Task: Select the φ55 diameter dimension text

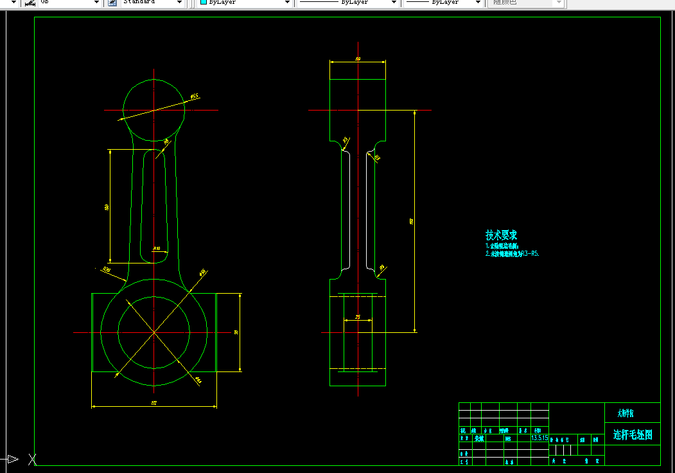Action: click(x=195, y=96)
